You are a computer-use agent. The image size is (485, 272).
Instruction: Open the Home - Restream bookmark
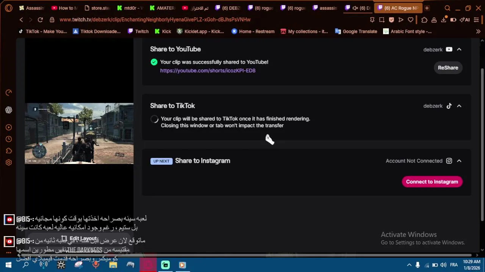point(253,32)
